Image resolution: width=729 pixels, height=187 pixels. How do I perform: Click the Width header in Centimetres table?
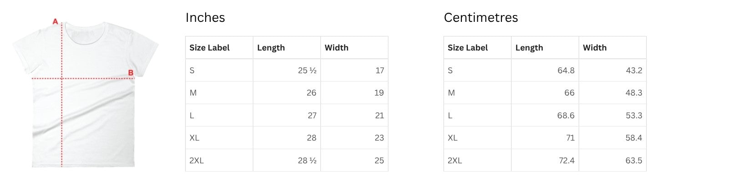coord(613,47)
